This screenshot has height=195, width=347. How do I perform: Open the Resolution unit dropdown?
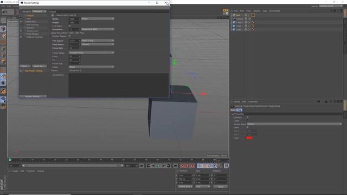pyautogui.click(x=98, y=29)
